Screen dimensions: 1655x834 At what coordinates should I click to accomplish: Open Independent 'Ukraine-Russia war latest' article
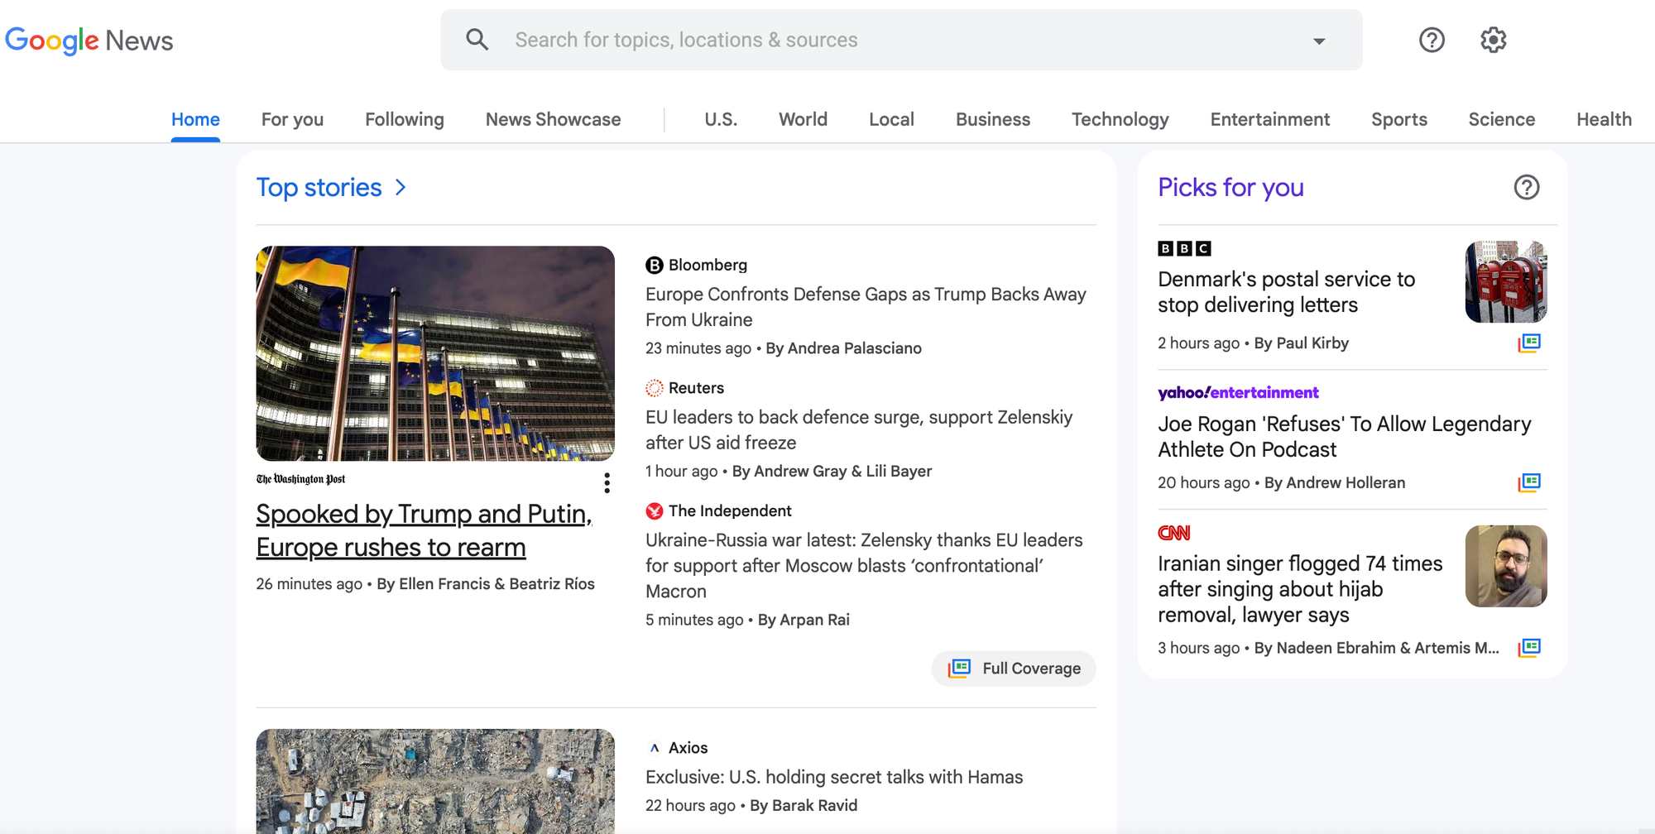(864, 565)
